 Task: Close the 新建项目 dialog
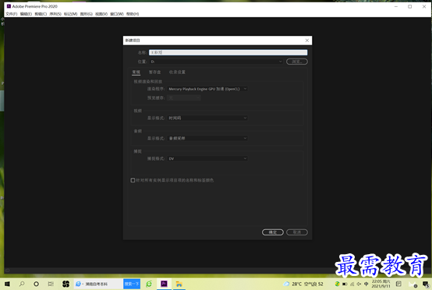pos(307,41)
